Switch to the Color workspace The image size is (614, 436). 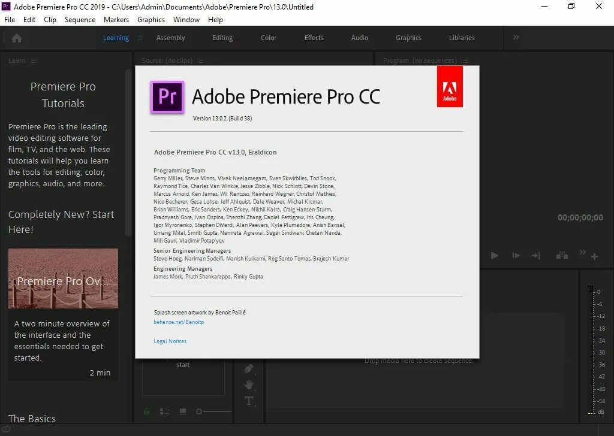[x=269, y=38]
